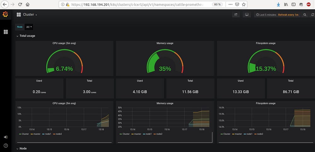Image resolution: width=315 pixels, height=152 pixels.
Task: Click the share dashboard icon
Action: 236,15
